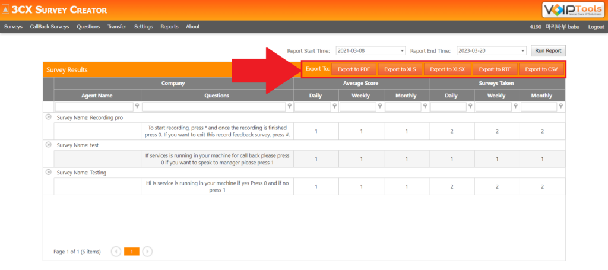Export results to RTF
Screen dimensions: 608x270
[495, 69]
